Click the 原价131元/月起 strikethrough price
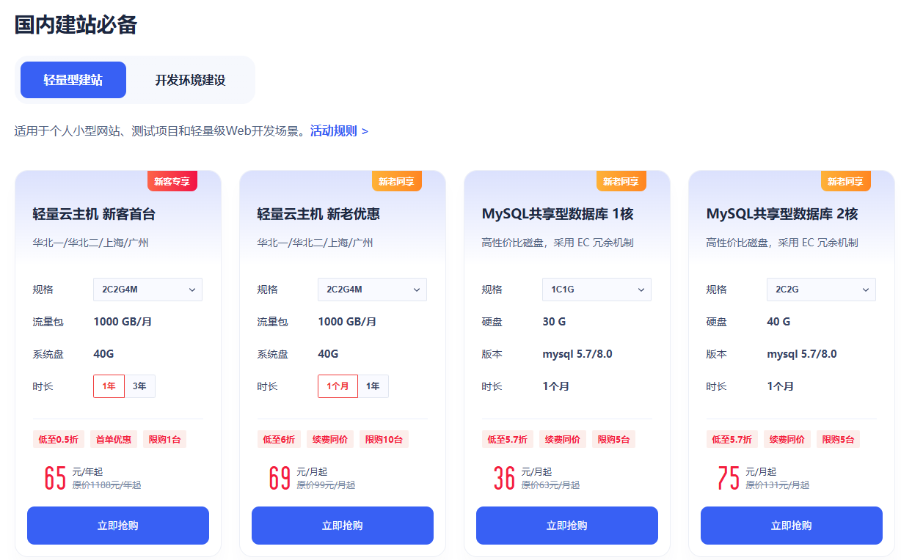Screen dimensions: 901x560 (778, 485)
